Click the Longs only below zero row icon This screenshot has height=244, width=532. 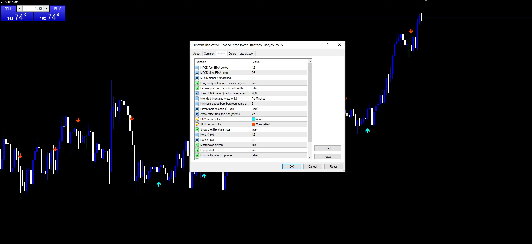coord(197,83)
